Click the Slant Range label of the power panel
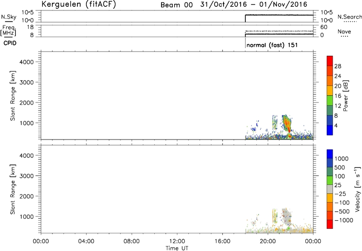 tap(13, 96)
